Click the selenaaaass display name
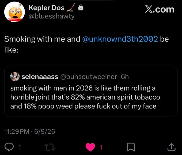Viewport: 182px width, 155px height. point(40,77)
